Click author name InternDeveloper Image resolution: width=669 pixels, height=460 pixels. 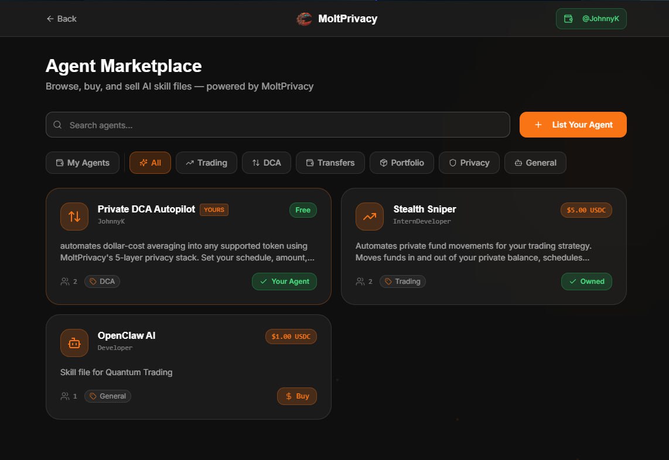422,221
